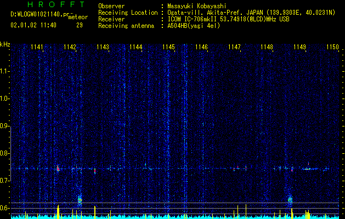Click the 'Receiver' field label
Image resolution: width=345 pixels, height=219 pixels.
click(111, 19)
